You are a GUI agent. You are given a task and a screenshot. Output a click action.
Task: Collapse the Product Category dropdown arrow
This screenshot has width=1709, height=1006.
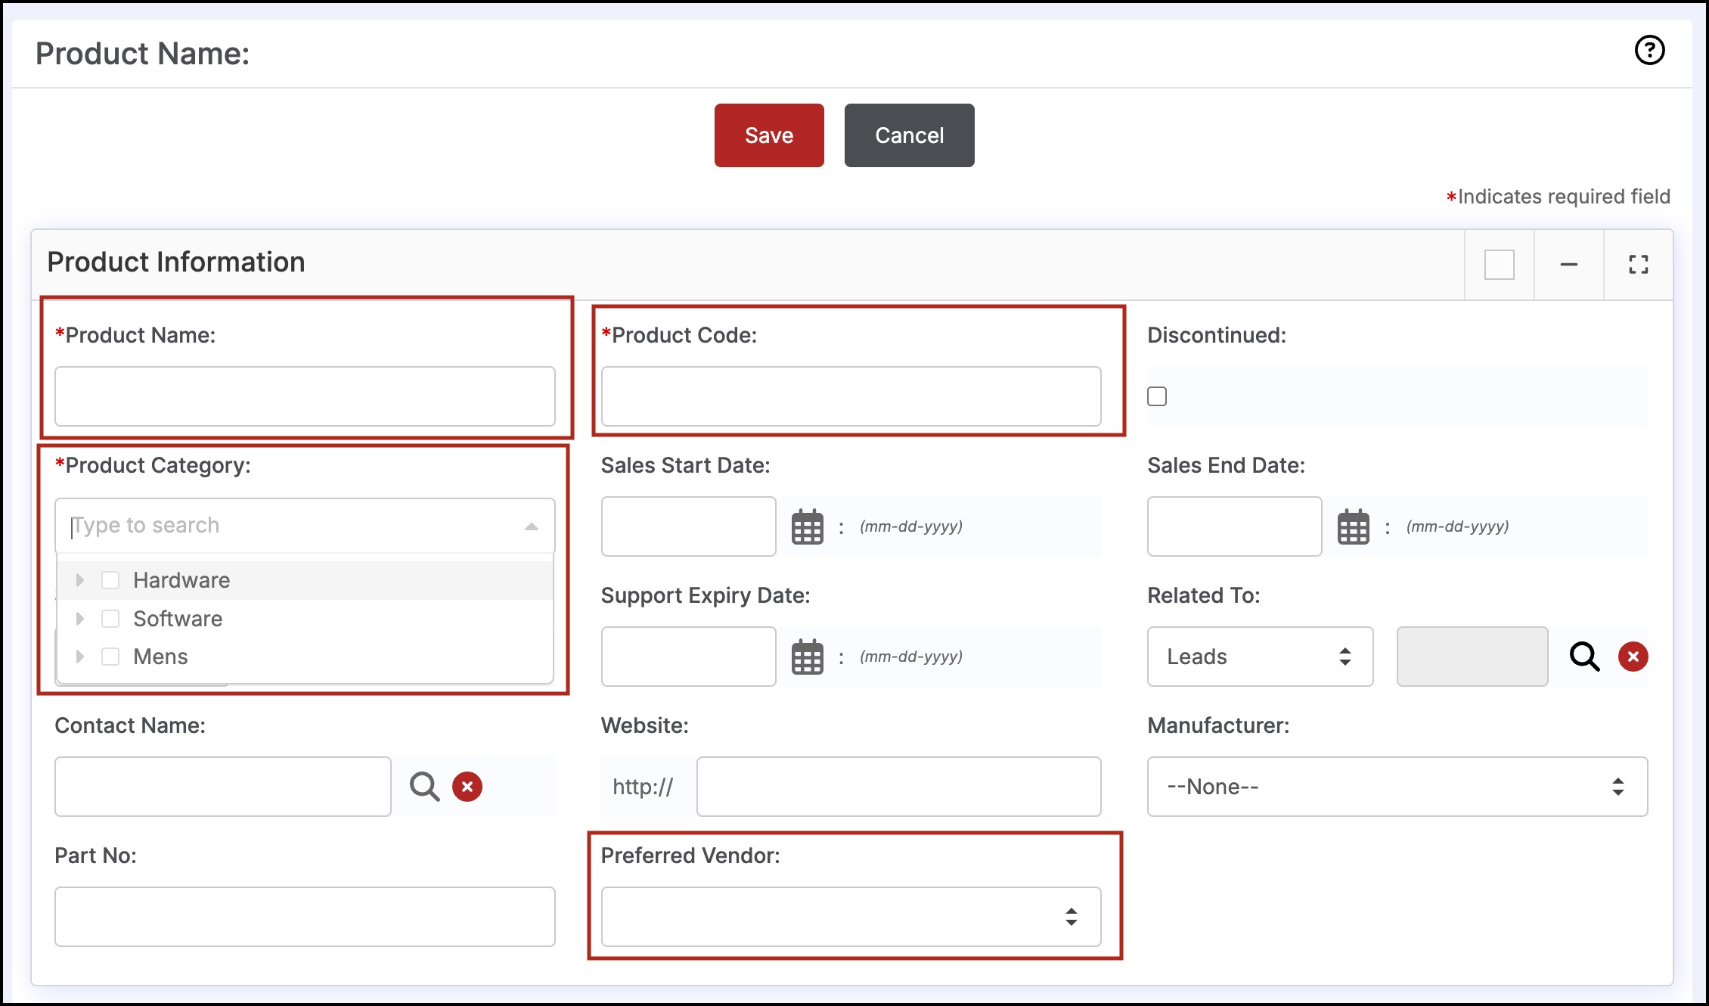532,526
